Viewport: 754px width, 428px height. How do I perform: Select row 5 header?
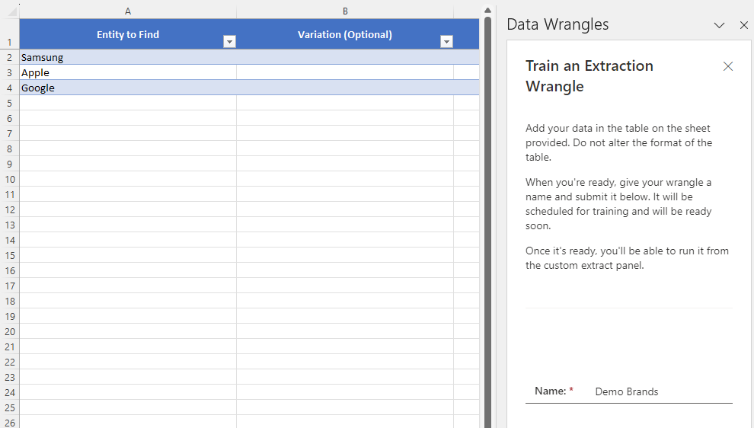coord(10,104)
